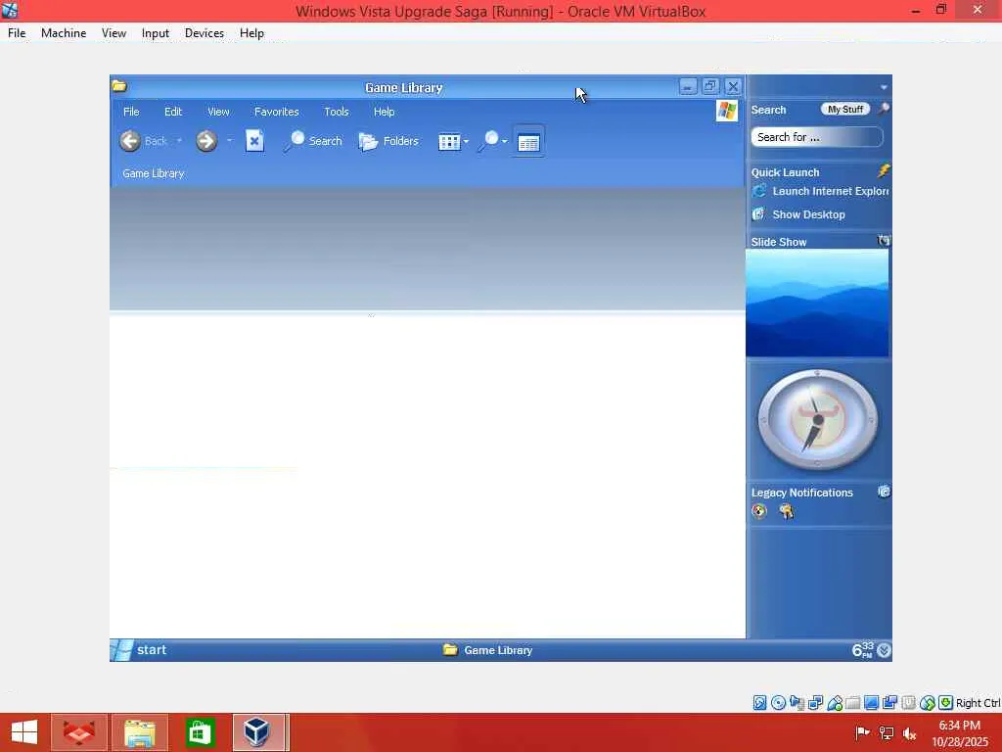Click the Game Library address bar text
This screenshot has width=1002, height=752.
click(x=154, y=173)
